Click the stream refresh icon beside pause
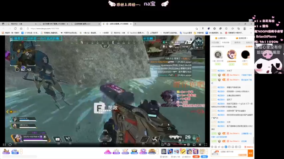Image resolution: width=284 pixels, height=159 pixels. click(10, 145)
